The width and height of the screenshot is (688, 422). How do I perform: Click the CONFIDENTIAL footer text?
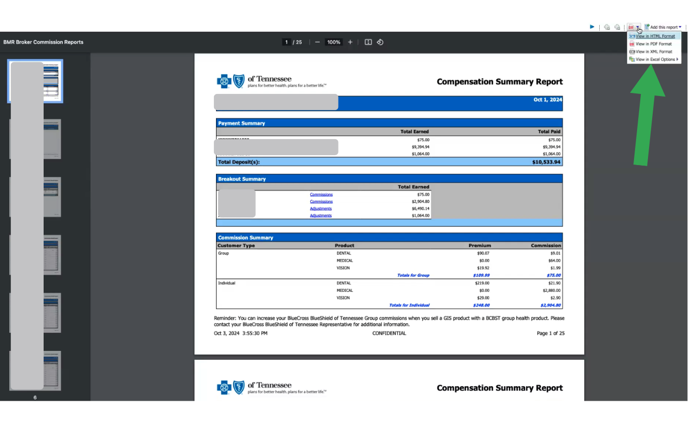(389, 333)
